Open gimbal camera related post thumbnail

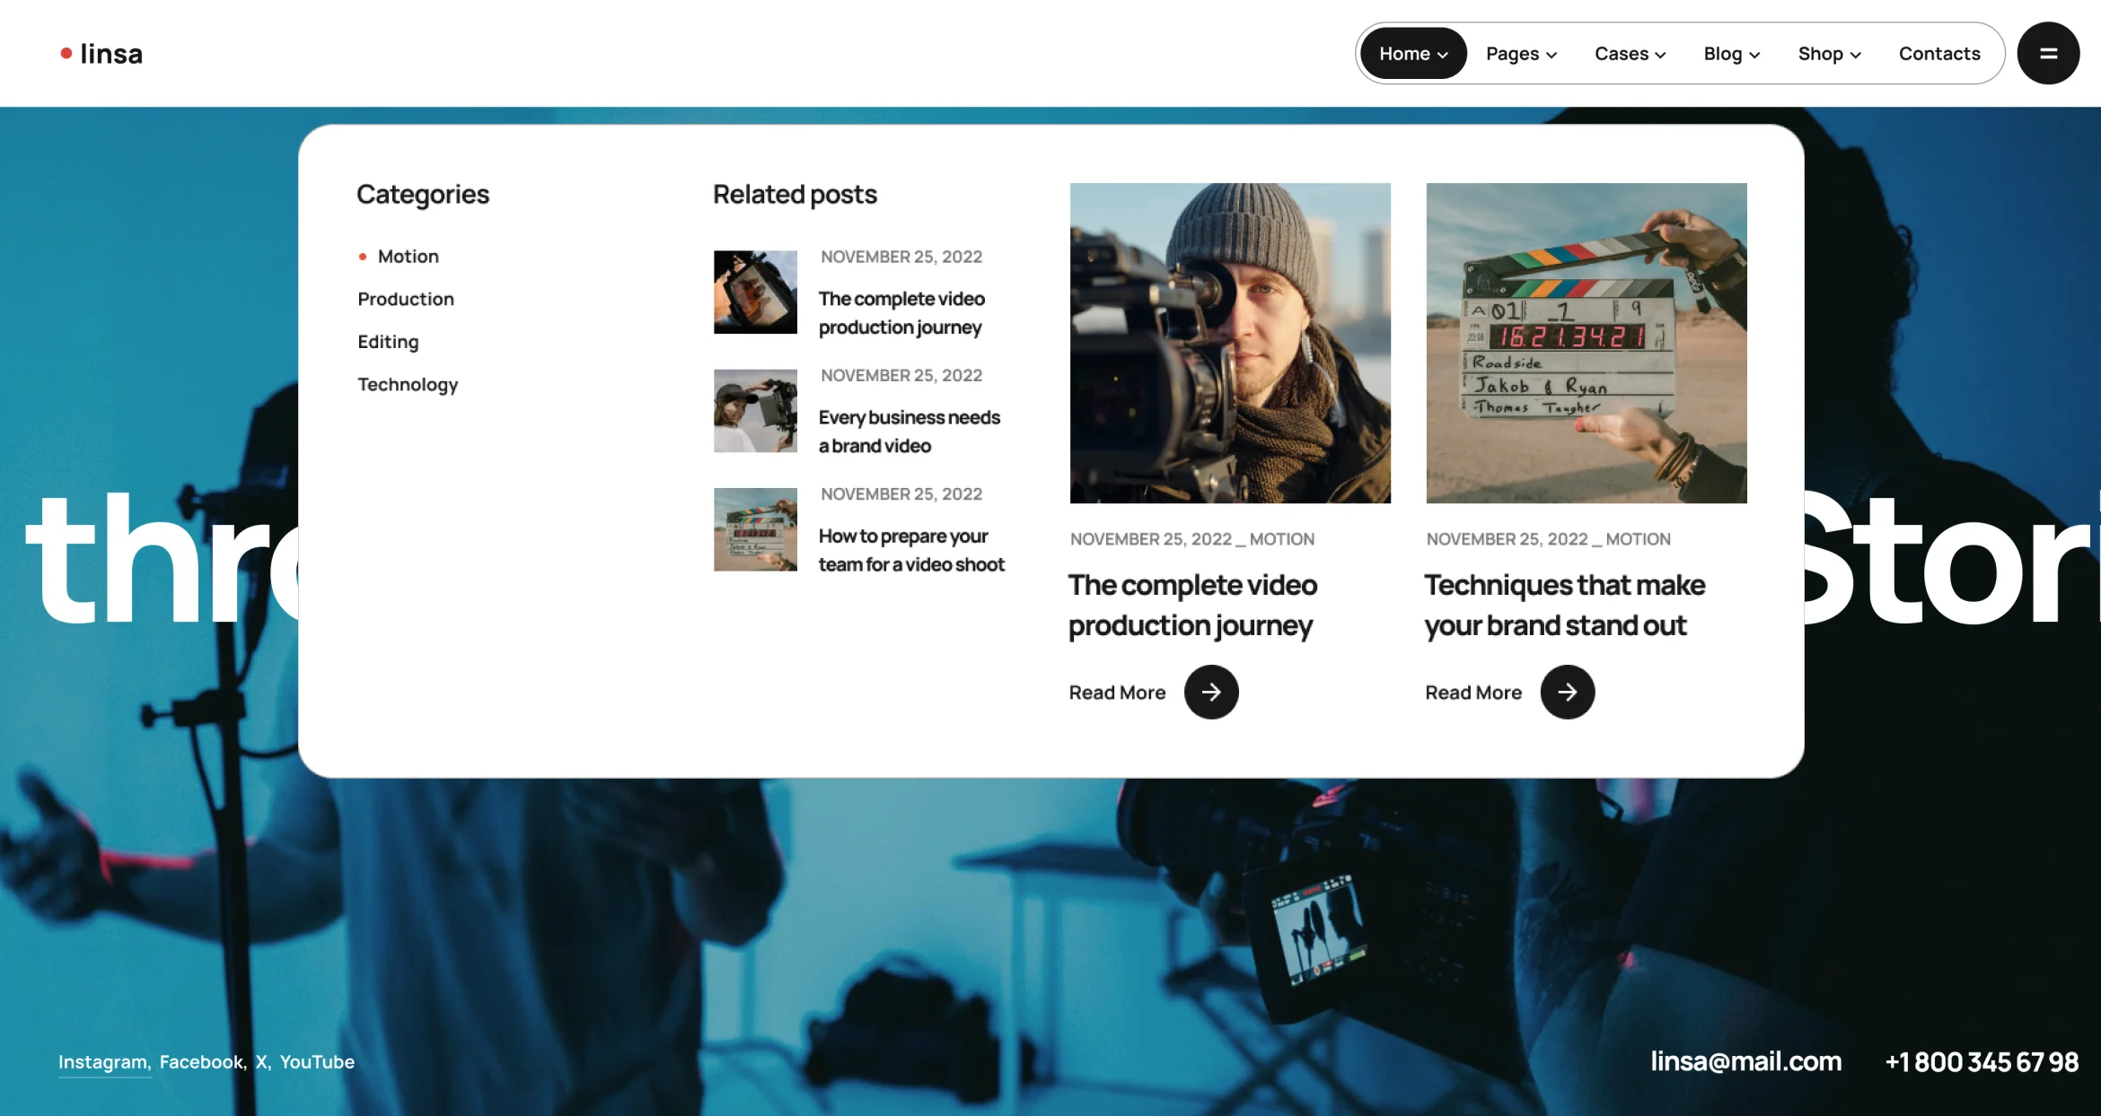[755, 292]
